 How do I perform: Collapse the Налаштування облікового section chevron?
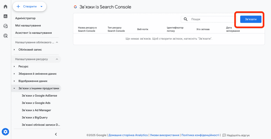point(57,42)
